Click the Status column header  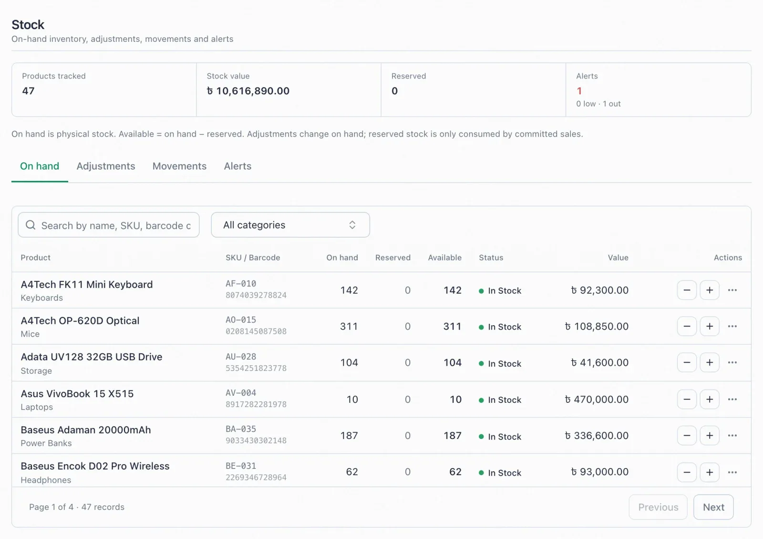(x=491, y=258)
